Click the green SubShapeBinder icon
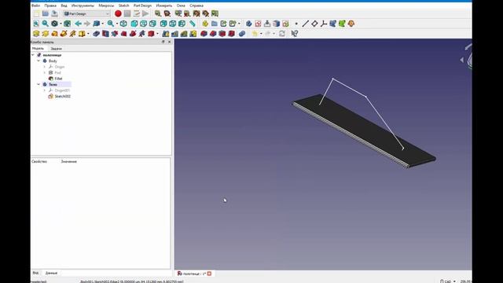The height and width of the screenshot is (283, 503). 342,24
